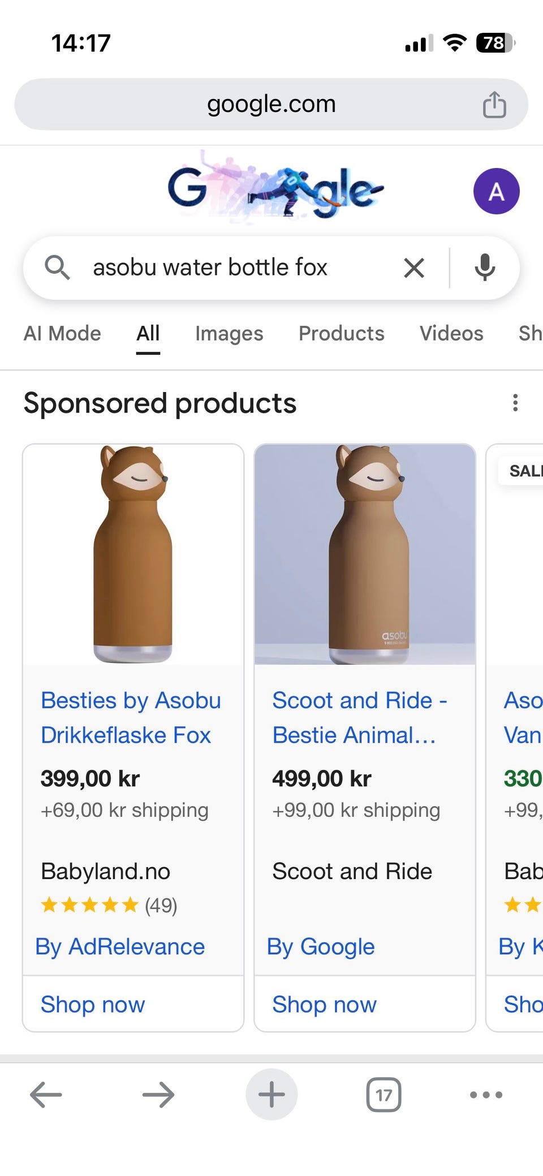The image size is (543, 1176).
Task: Expand Sponsored products options menu
Action: click(515, 403)
